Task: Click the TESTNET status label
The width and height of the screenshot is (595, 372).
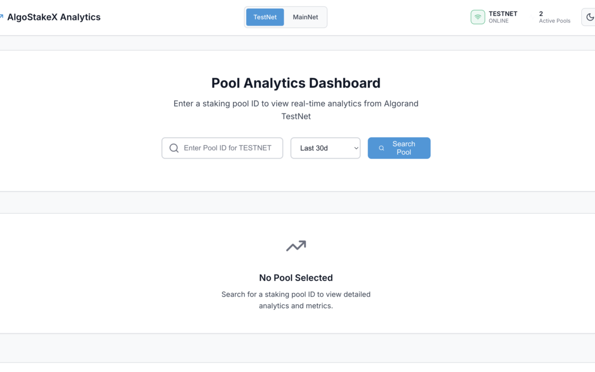Action: 502,13
